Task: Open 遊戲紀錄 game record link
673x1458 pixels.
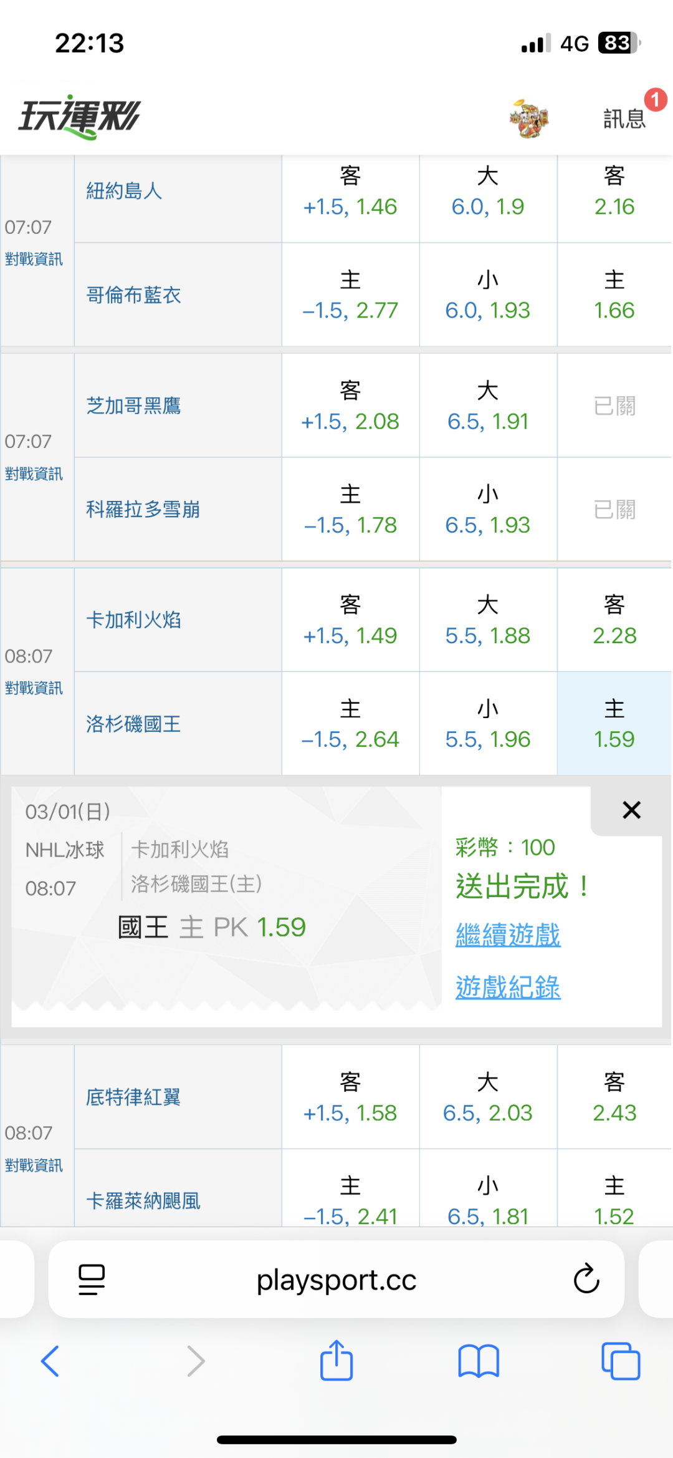Action: pos(508,988)
